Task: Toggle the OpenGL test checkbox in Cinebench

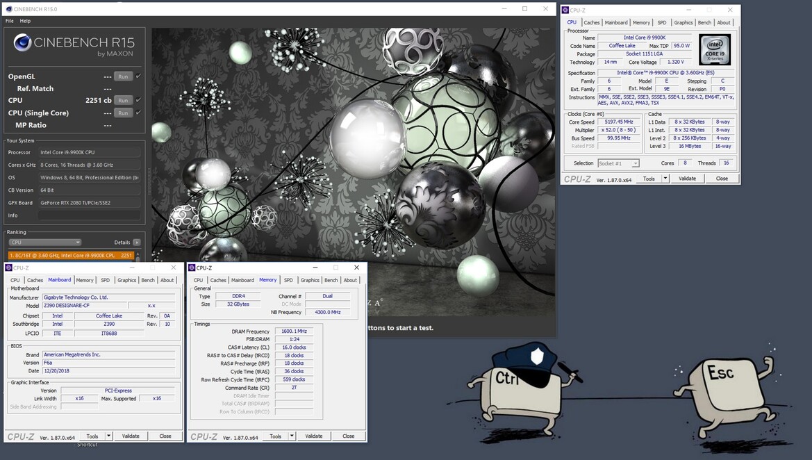Action: 138,76
